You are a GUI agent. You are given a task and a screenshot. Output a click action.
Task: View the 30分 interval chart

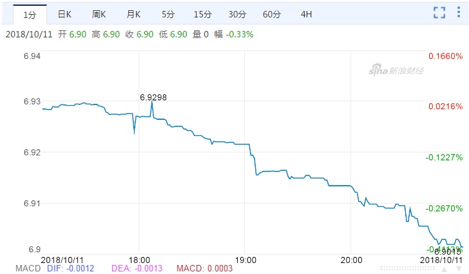pyautogui.click(x=237, y=14)
